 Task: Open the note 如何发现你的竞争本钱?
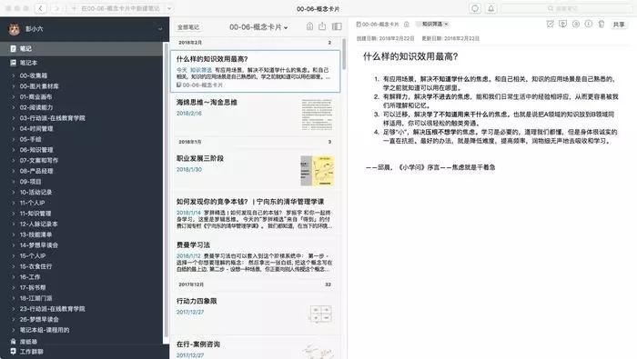click(255, 214)
